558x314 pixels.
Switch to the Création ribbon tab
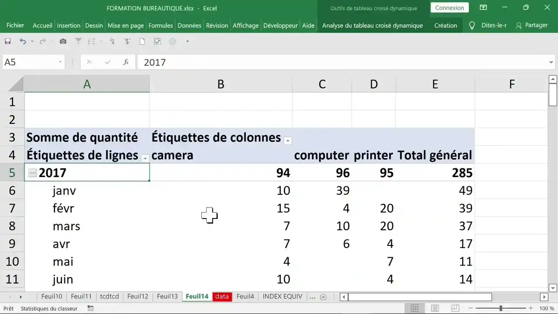click(445, 25)
